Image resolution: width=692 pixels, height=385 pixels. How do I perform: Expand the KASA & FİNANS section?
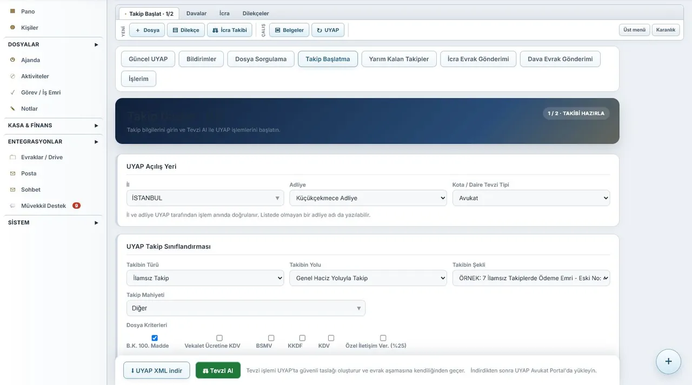(53, 125)
